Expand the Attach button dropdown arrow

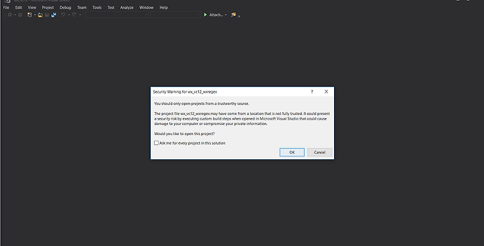(226, 15)
